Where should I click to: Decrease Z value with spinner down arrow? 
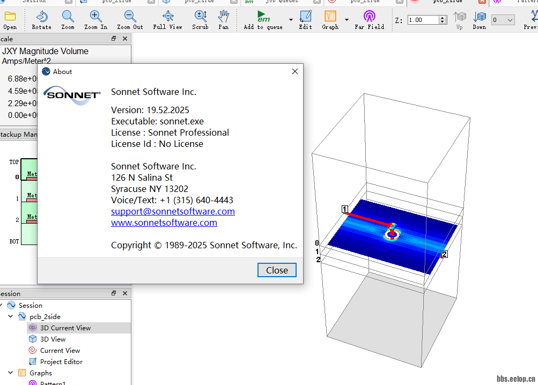pos(443,22)
